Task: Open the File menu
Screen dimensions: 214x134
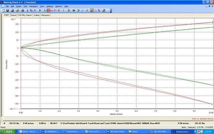Action: pos(7,6)
